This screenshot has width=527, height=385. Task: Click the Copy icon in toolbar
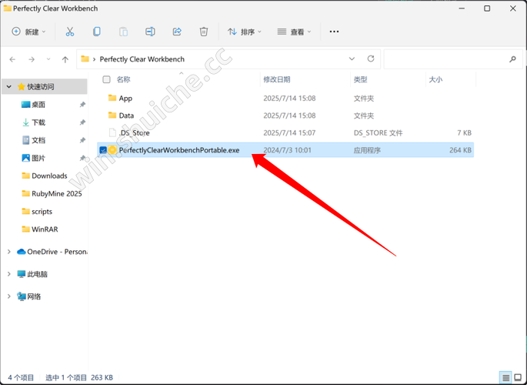(96, 32)
